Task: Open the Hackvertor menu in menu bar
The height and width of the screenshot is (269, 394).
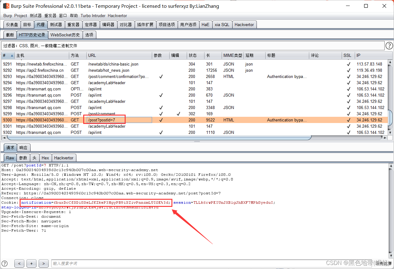Action: pyautogui.click(x=117, y=16)
